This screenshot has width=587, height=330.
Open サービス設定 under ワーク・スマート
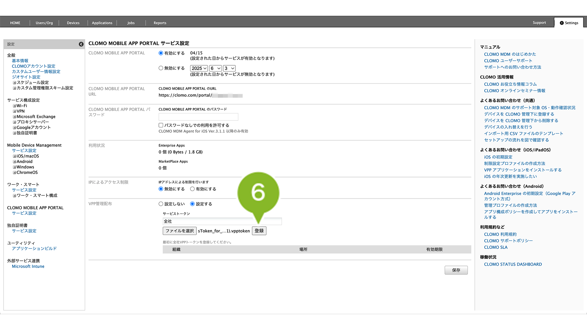coord(24,190)
